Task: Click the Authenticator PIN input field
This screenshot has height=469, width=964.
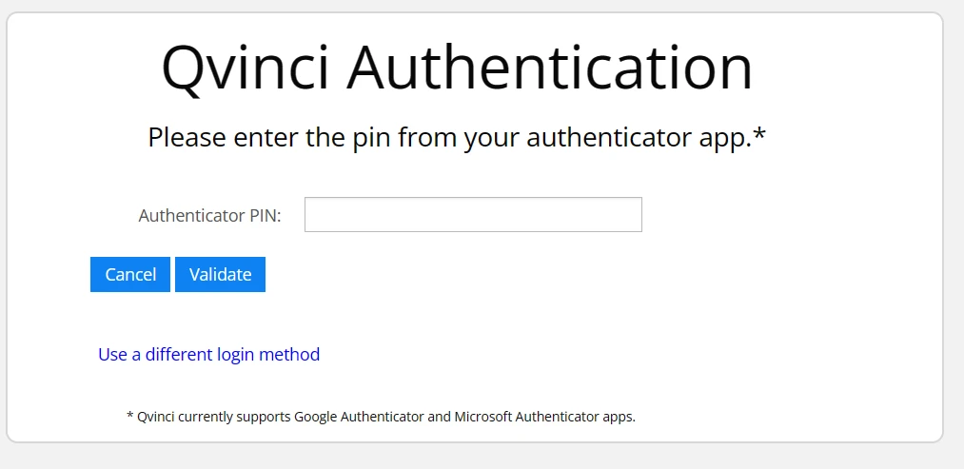Action: (473, 215)
